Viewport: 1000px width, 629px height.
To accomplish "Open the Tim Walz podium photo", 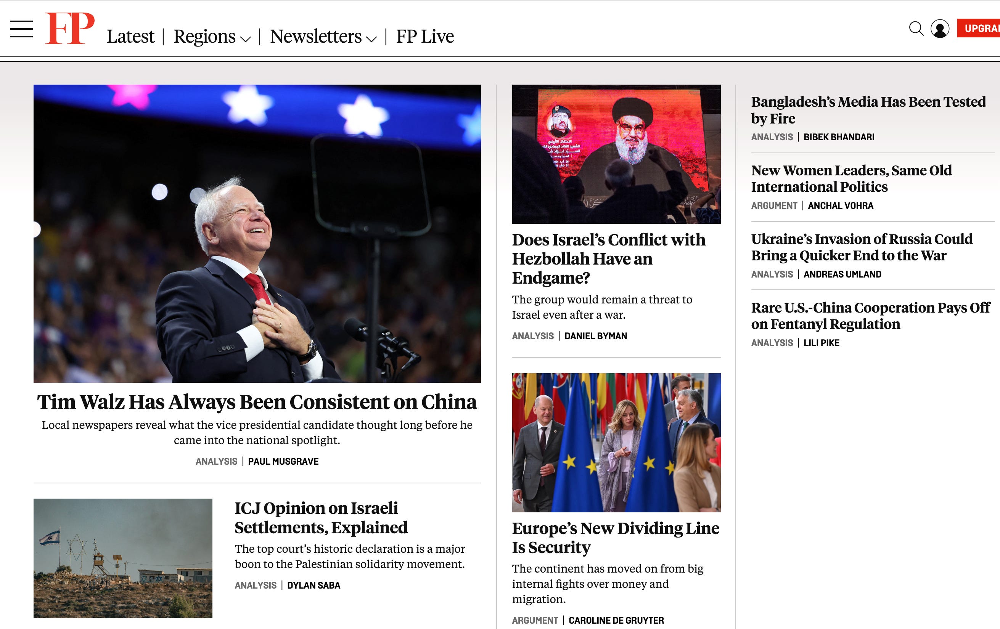I will (x=257, y=233).
